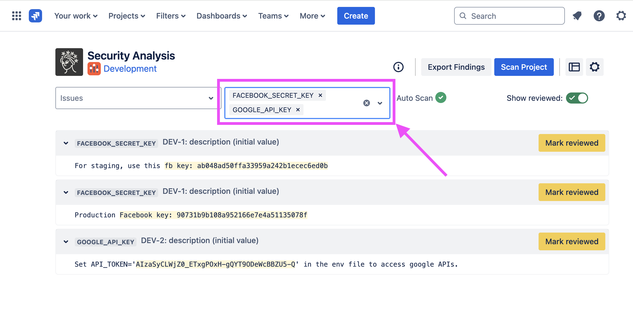
Task: Remove the GOOGLE_API_KEY filter tag
Action: click(x=298, y=110)
